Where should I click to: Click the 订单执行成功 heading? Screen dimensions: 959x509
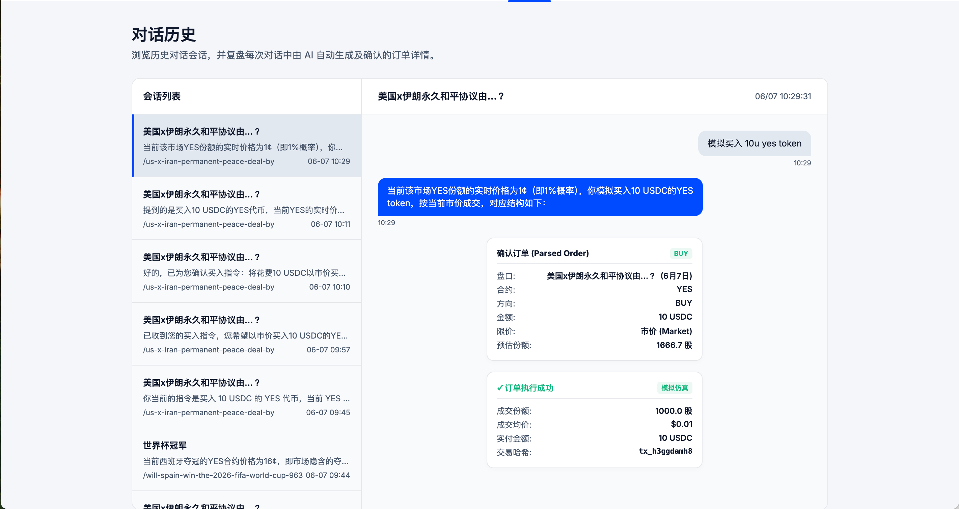point(529,388)
